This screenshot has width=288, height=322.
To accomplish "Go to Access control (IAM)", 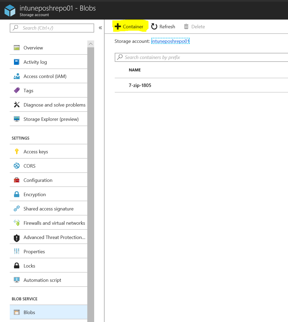I will coord(49,76).
